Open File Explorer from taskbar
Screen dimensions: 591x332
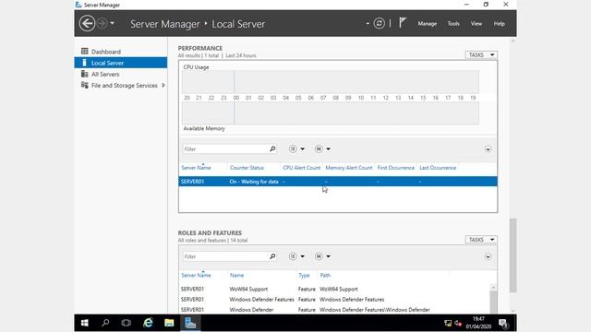click(x=169, y=323)
